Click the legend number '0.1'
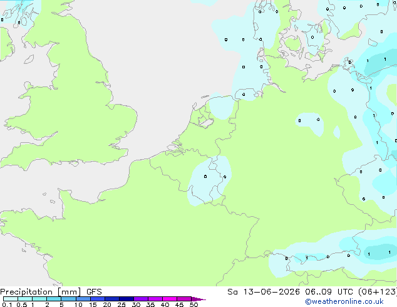This screenshot has height=307, width=397. click(7, 304)
